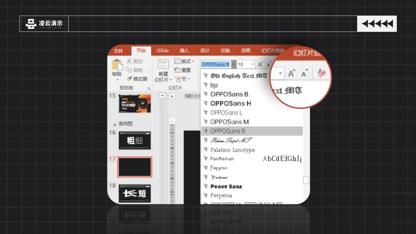
Task: Click slide panel scroll up arrow
Action: pyautogui.click(x=163, y=95)
